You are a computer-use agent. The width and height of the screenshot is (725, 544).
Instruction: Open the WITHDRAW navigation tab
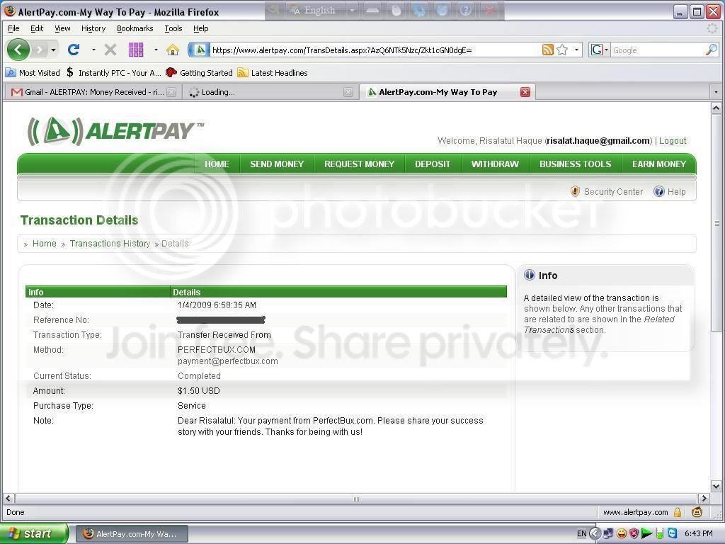pos(495,164)
